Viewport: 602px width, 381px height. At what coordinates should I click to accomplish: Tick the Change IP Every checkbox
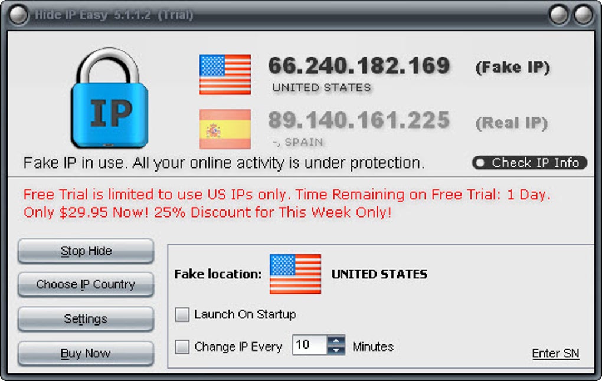coord(182,347)
